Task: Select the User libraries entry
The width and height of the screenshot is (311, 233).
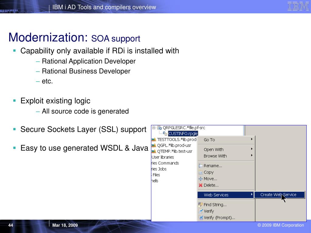Action: click(163, 157)
